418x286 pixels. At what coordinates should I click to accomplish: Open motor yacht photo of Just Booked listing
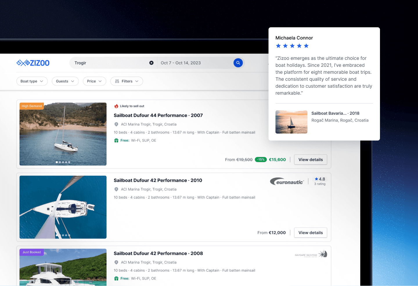pos(63,267)
